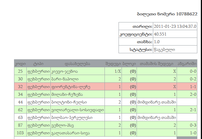Click the 'თარიღი:' label cell
The height and width of the screenshot is (139, 202).
136,26
